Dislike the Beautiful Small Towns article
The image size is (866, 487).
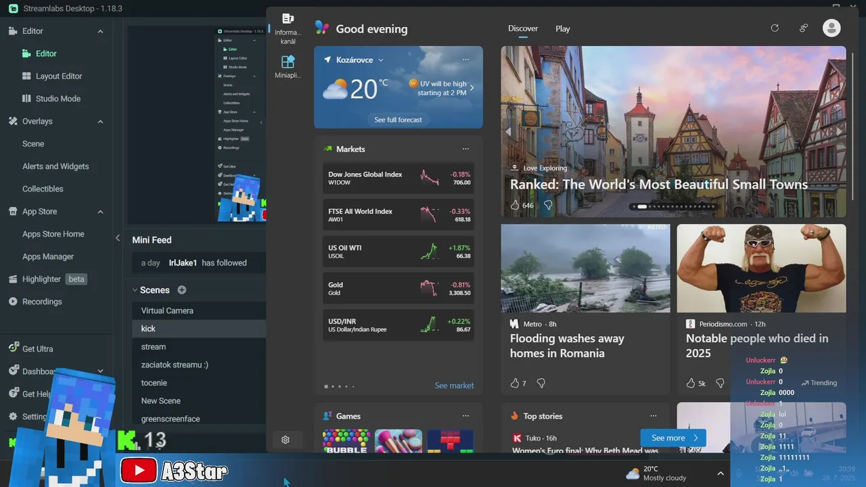pyautogui.click(x=548, y=205)
